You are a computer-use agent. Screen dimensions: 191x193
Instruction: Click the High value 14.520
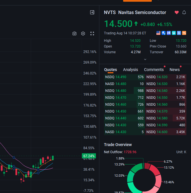135,41
